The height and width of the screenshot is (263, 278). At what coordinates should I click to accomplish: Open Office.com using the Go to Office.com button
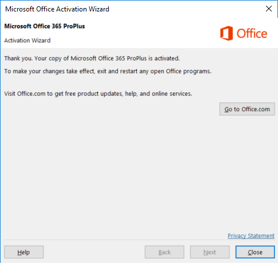coord(247,109)
